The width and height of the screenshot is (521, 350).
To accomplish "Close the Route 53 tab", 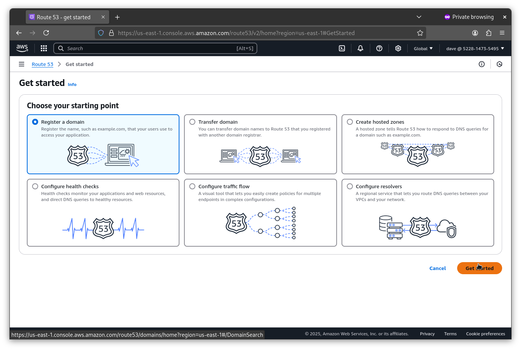I will [x=103, y=17].
